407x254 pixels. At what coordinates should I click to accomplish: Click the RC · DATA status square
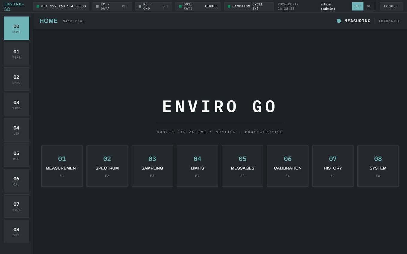(x=97, y=6)
